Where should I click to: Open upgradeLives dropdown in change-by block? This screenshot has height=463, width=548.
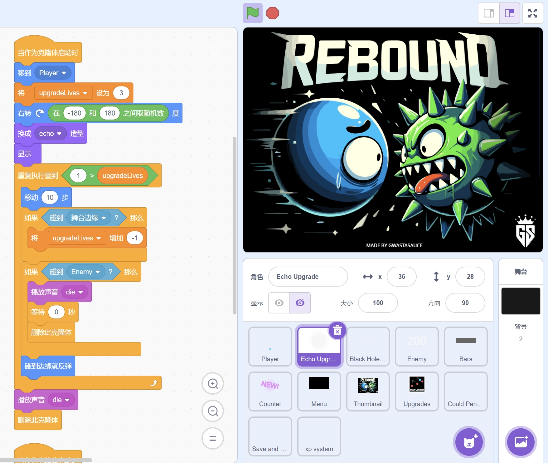pos(77,238)
